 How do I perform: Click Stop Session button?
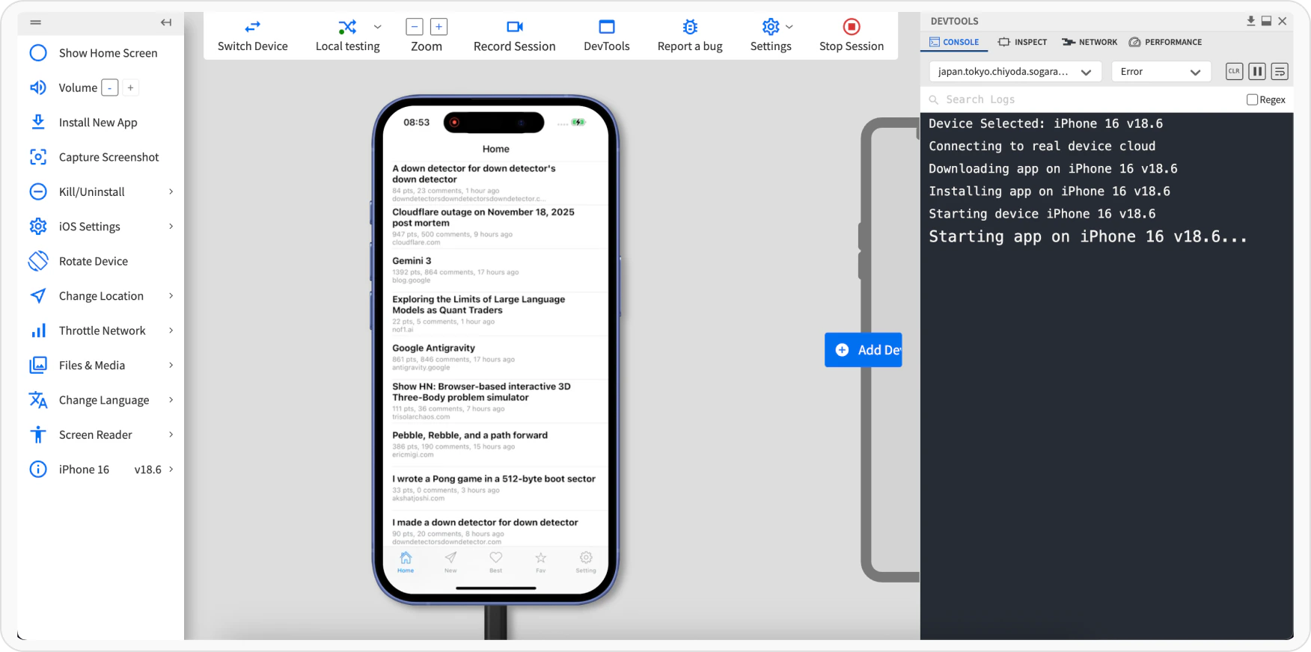click(x=852, y=36)
